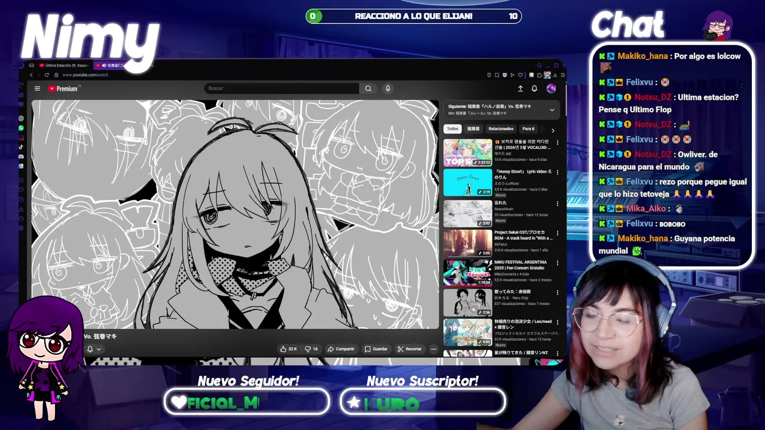Viewport: 765px width, 430px height.
Task: Click the heart bookmark icon in toolbar
Action: click(x=521, y=75)
